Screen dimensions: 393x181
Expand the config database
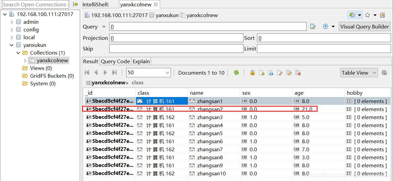pos(12,30)
